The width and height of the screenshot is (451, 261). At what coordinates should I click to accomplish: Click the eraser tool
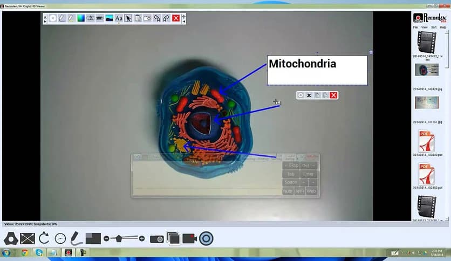[x=100, y=18]
